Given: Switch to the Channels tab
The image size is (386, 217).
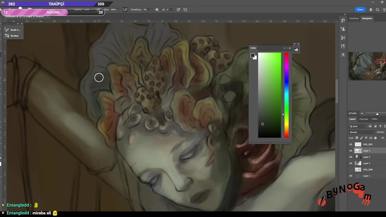Looking at the screenshot, I should [364, 119].
